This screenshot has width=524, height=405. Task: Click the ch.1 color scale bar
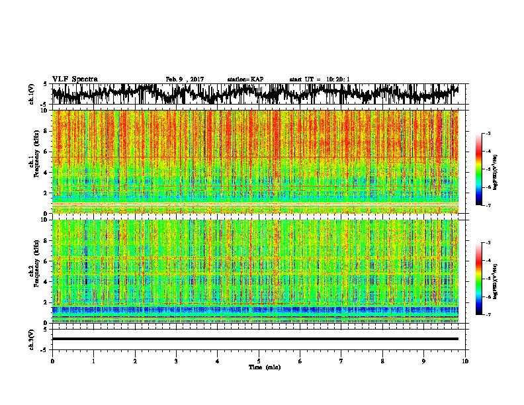pyautogui.click(x=478, y=169)
